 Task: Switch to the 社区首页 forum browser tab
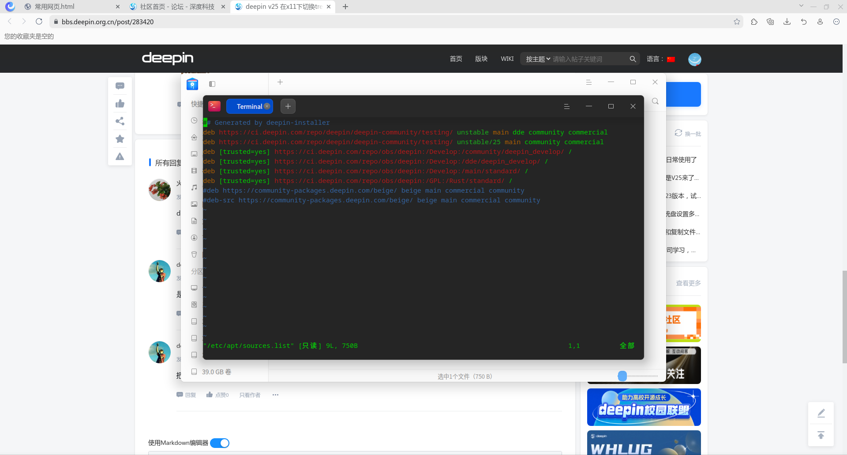point(177,7)
